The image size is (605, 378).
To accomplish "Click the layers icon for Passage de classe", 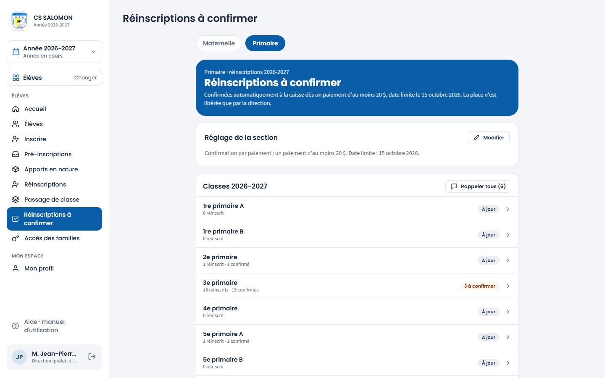I will [x=16, y=199].
